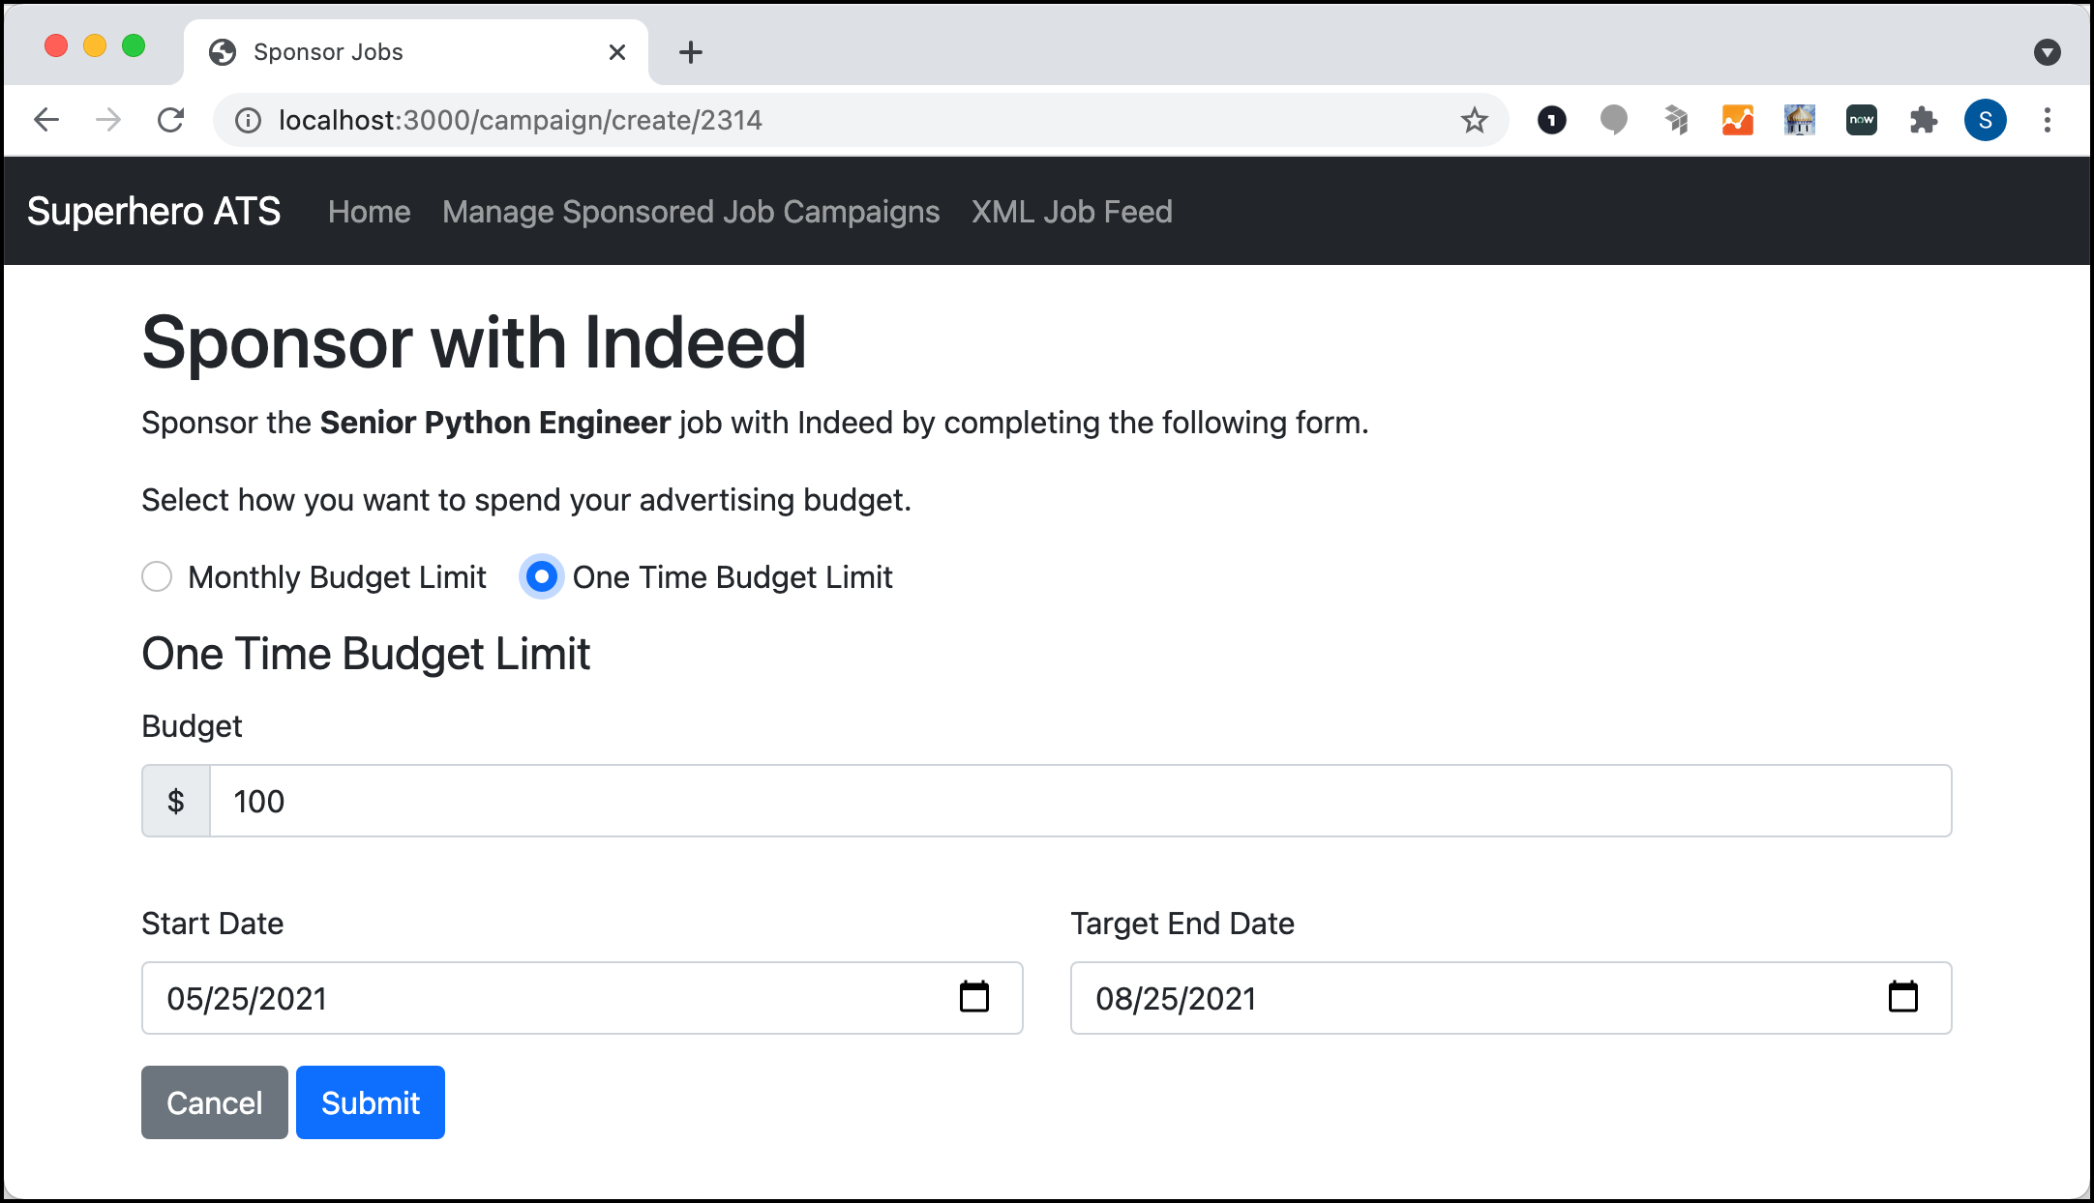Screen dimensions: 2094x1203
Task: Open the Start Date calendar picker icon
Action: tap(973, 997)
